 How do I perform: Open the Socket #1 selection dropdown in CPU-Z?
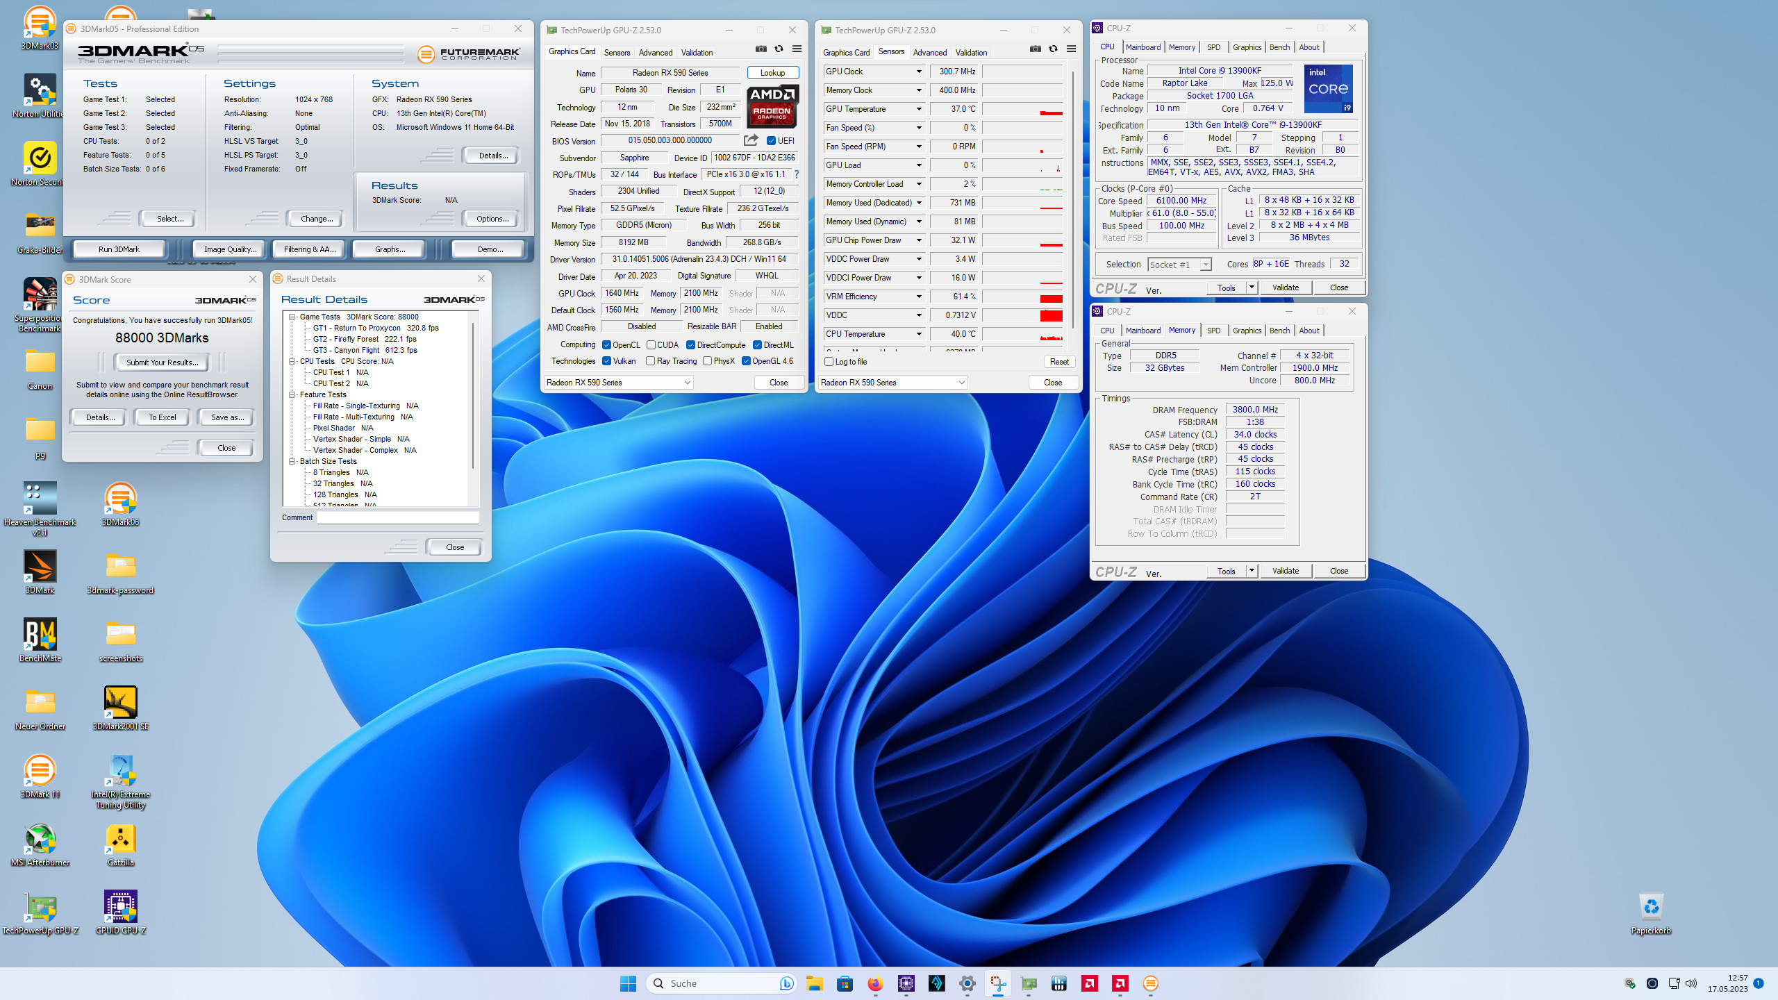(x=1179, y=265)
